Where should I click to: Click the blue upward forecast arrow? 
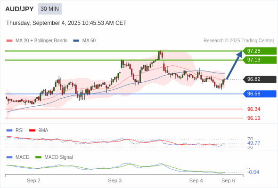pyautogui.click(x=234, y=65)
